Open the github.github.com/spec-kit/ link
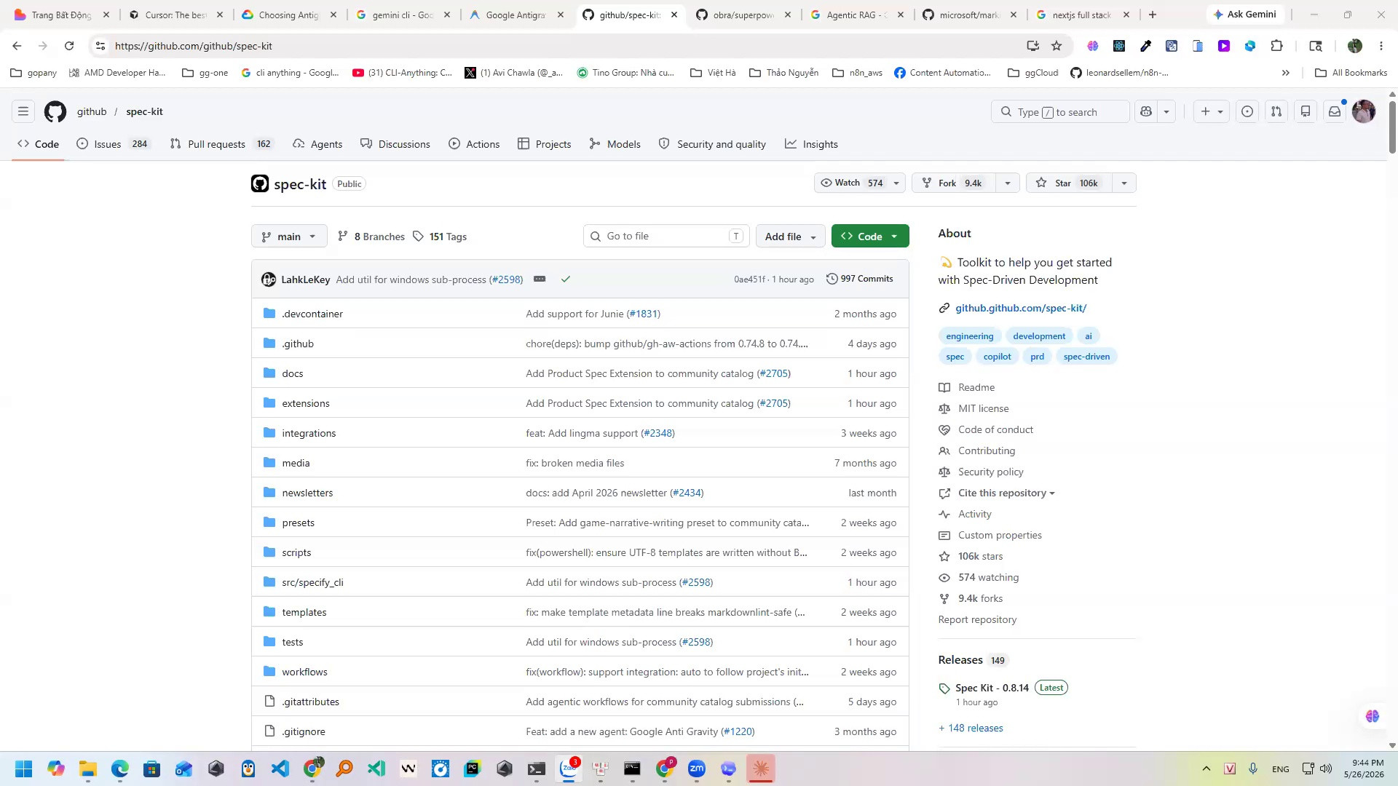Viewport: 1398px width, 786px height. [1021, 309]
